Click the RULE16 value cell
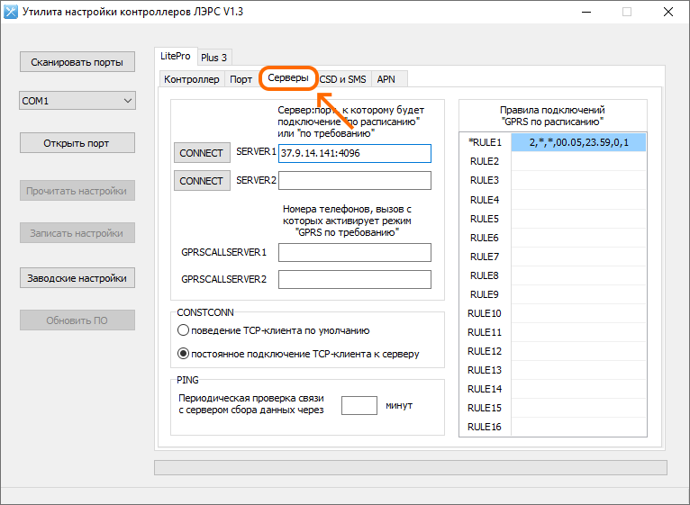This screenshot has width=690, height=505. point(578,427)
